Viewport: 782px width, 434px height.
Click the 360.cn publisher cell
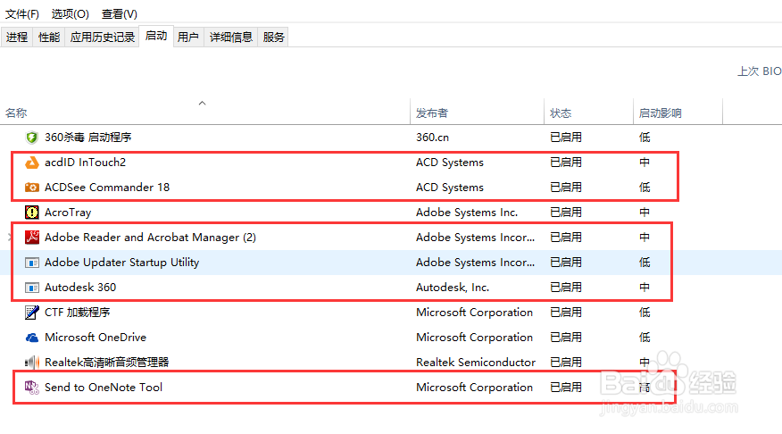tap(432, 138)
